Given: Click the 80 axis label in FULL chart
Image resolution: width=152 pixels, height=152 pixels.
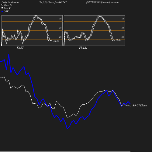Looking at the screenshot, I should coord(123,19).
